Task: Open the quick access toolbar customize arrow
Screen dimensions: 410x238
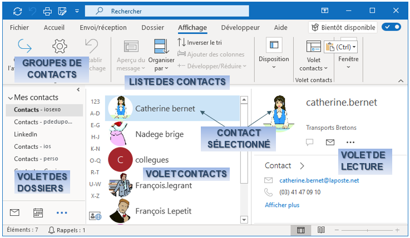Action: pyautogui.click(x=77, y=11)
